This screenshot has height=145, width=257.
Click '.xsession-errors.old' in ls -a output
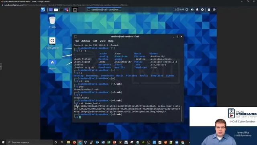click(163, 62)
